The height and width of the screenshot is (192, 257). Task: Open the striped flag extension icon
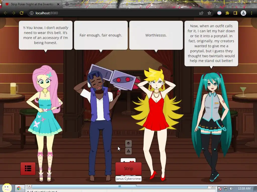219,13
